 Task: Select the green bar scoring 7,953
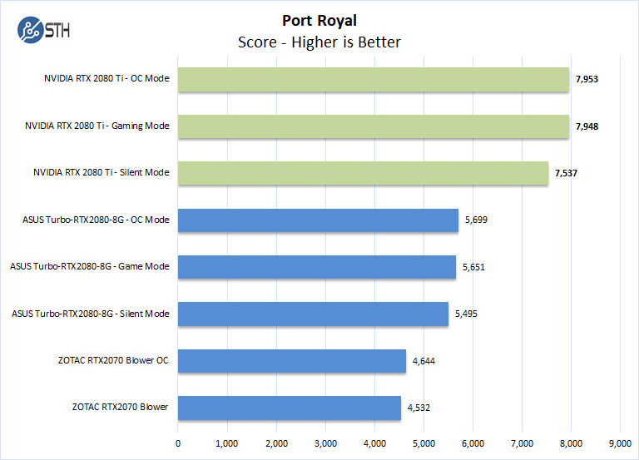[374, 80]
